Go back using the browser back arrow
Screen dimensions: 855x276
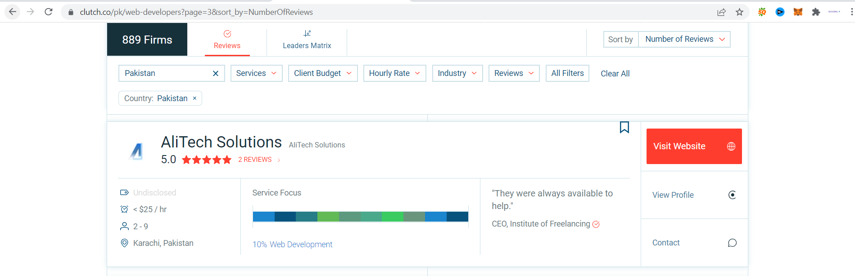pyautogui.click(x=12, y=12)
